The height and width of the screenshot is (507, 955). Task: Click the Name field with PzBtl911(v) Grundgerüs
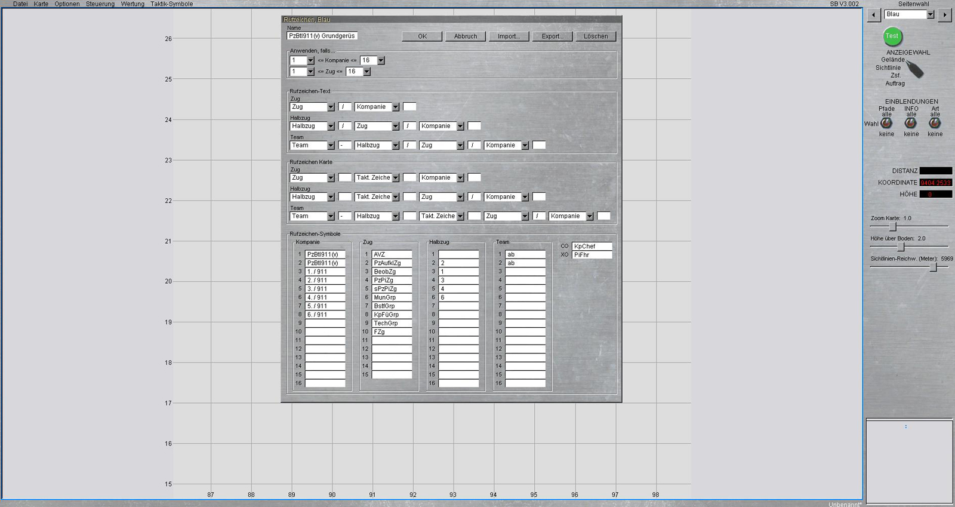[x=322, y=36]
